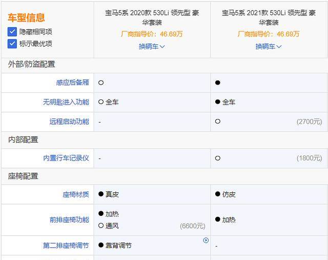
Task: Open the 无钥匙进入功能 parameter link
Action: (66, 102)
